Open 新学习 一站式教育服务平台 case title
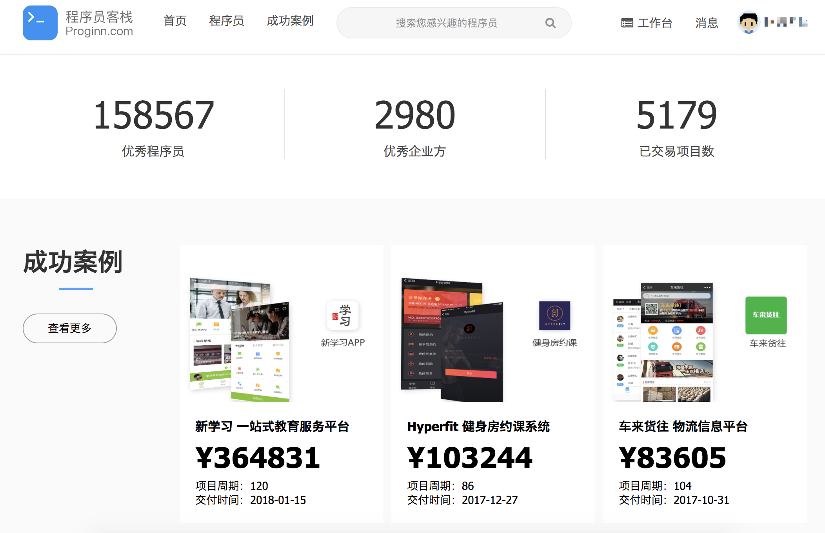 pyautogui.click(x=272, y=426)
